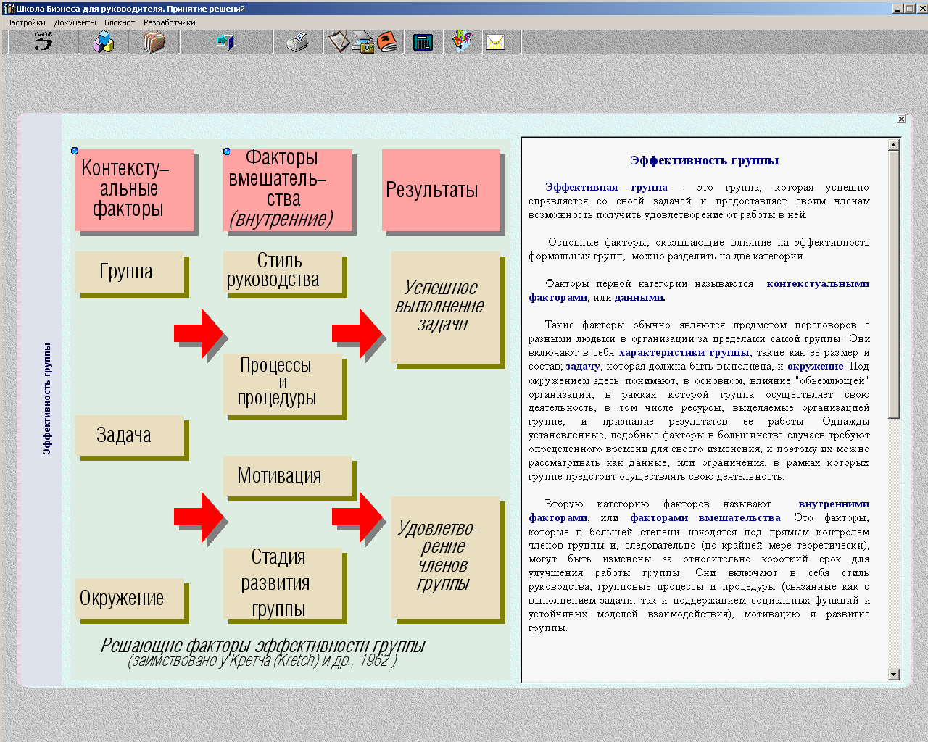The width and height of the screenshot is (928, 742).
Task: Select the Результаты pink box
Action: tap(441, 190)
